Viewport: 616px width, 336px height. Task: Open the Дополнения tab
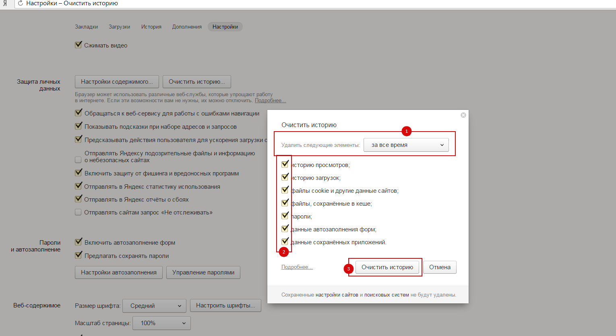pyautogui.click(x=187, y=27)
